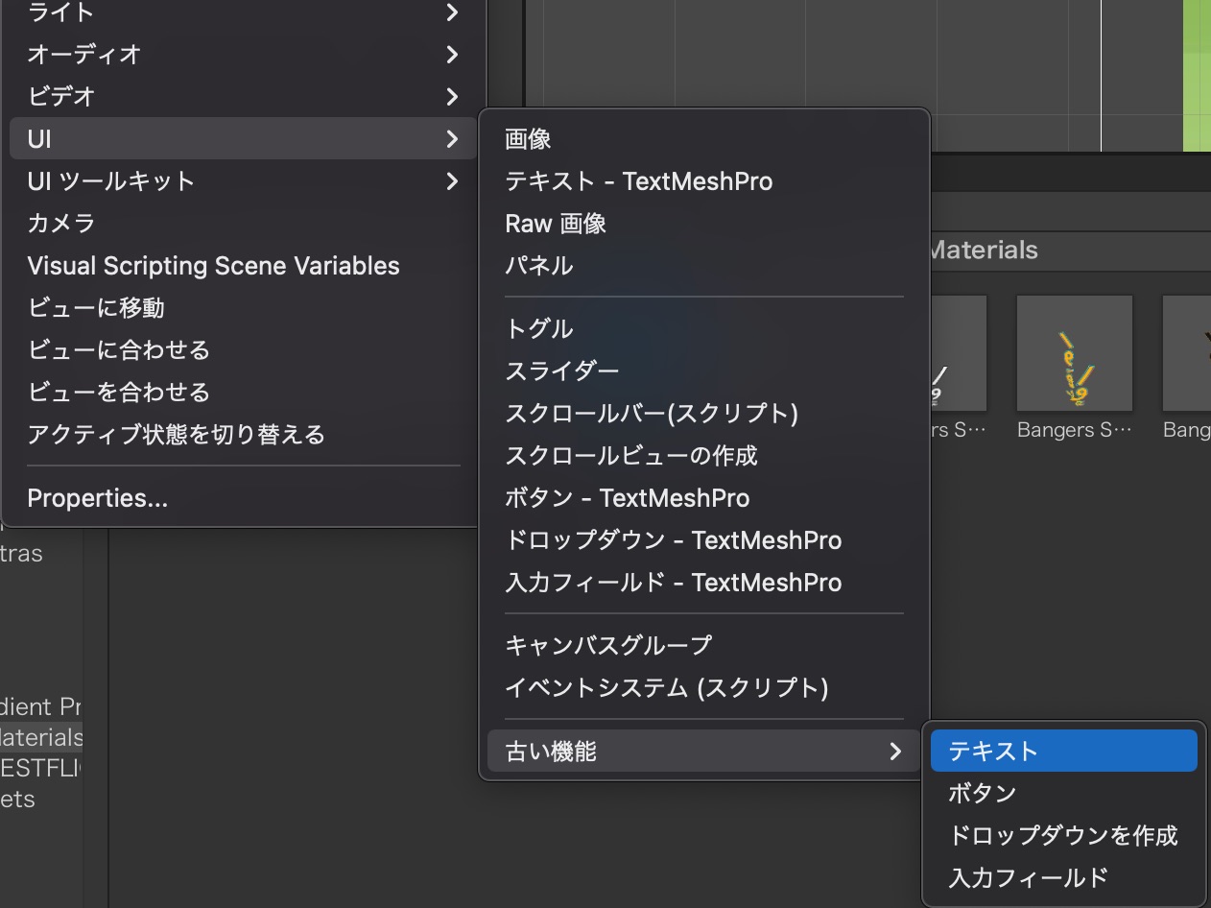Add a スライダー UI element
This screenshot has height=908, width=1211.
pyautogui.click(x=562, y=371)
